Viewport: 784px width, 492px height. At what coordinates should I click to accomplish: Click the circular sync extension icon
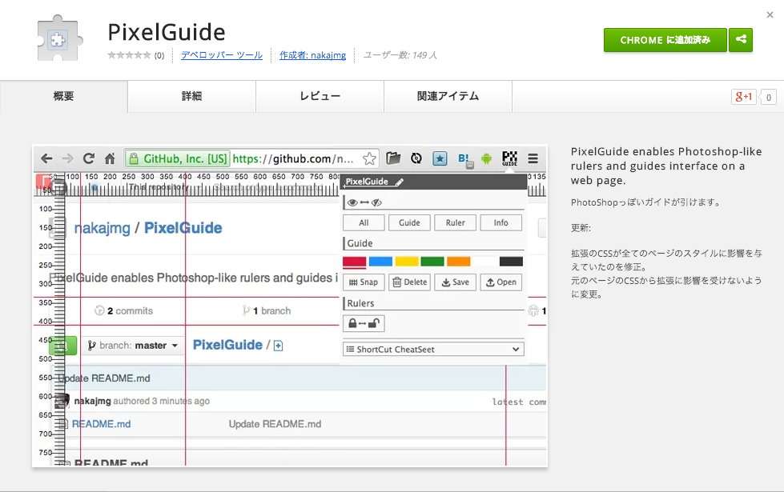point(416,158)
